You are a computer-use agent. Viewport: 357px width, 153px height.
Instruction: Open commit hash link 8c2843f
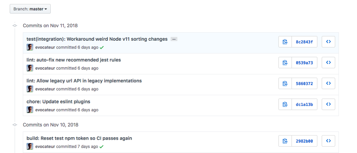pyautogui.click(x=304, y=42)
